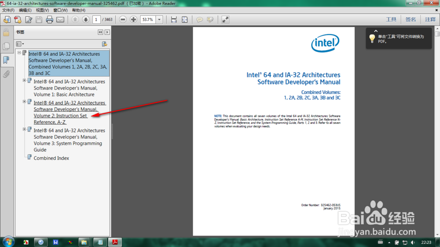
Task: Collapse the Combined Volumes root bookmark
Action: pyautogui.click(x=19, y=53)
